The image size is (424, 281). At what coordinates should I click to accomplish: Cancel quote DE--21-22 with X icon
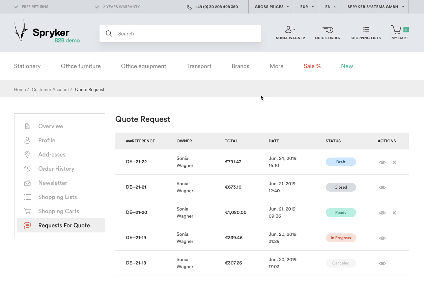click(394, 162)
